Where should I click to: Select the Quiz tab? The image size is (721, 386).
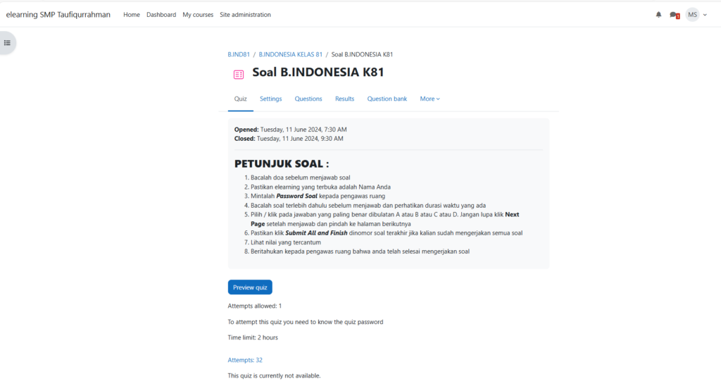(x=241, y=99)
